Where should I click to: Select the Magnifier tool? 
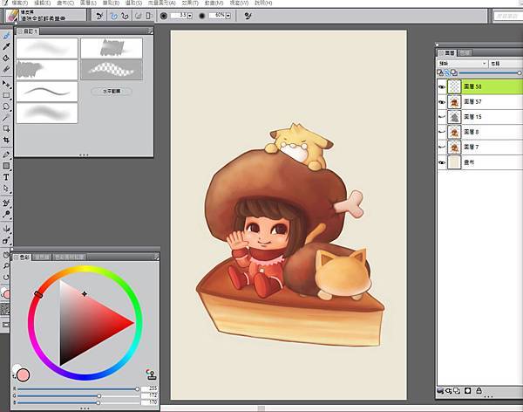tap(6, 266)
